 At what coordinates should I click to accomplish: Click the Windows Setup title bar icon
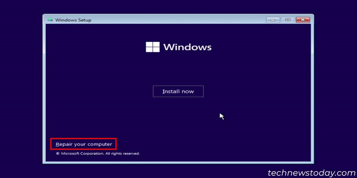[x=50, y=20]
